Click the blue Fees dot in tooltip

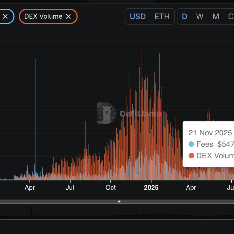191,144
